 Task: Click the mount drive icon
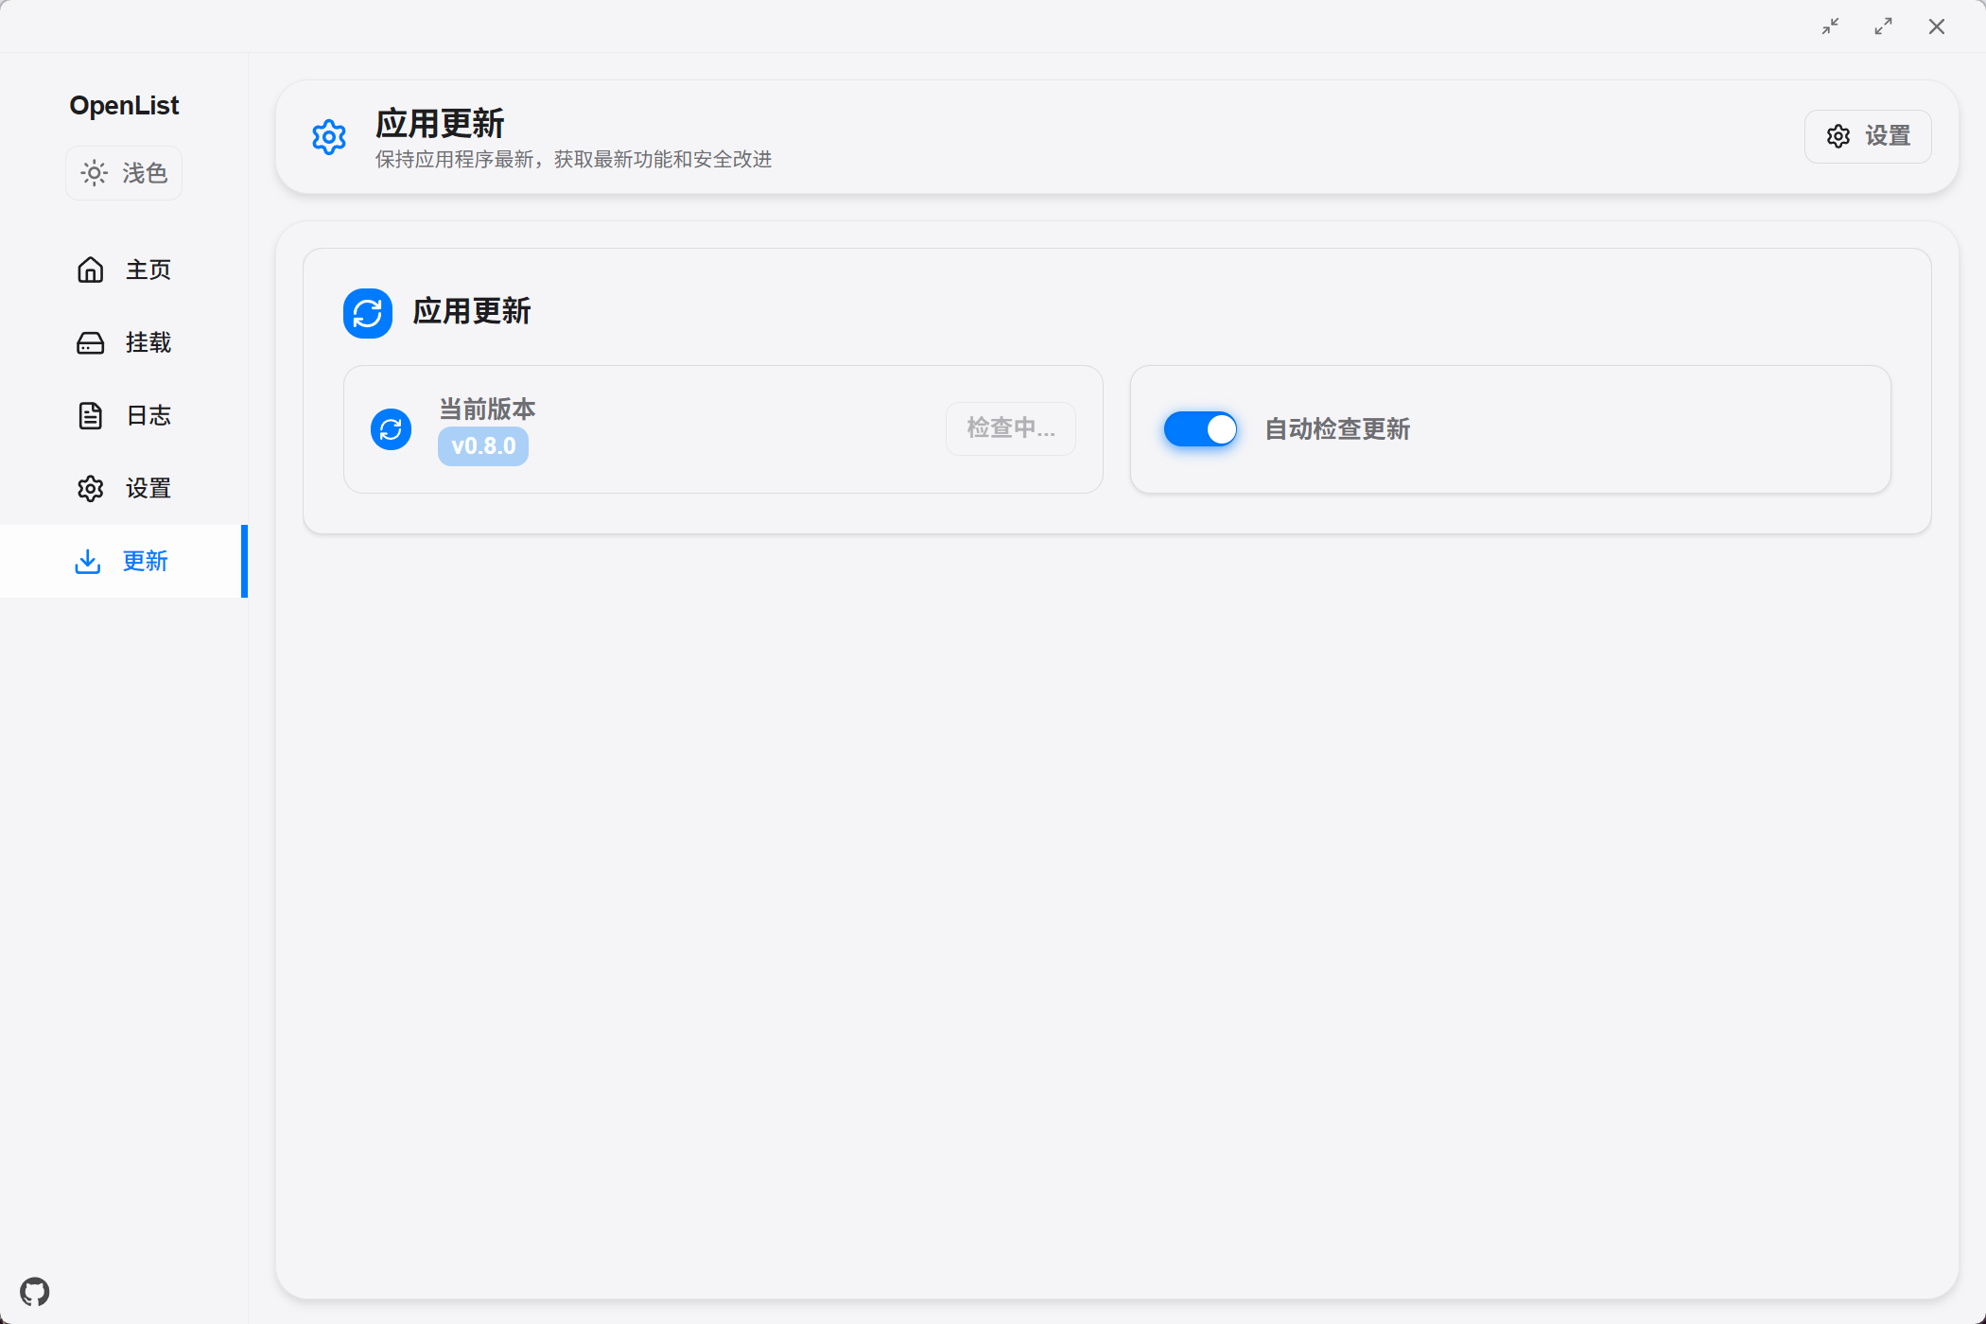pyautogui.click(x=91, y=343)
